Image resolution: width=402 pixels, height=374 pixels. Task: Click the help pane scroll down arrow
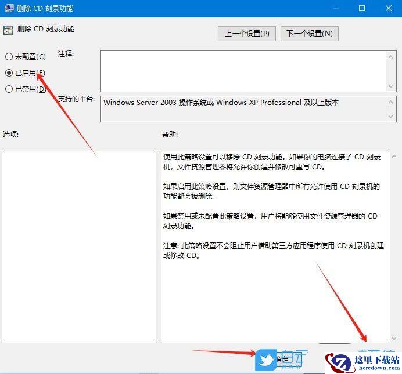click(394, 339)
